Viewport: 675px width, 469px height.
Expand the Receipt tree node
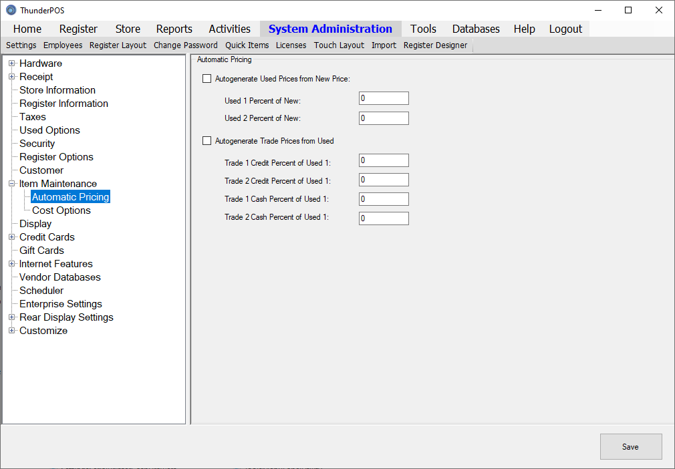(x=11, y=77)
